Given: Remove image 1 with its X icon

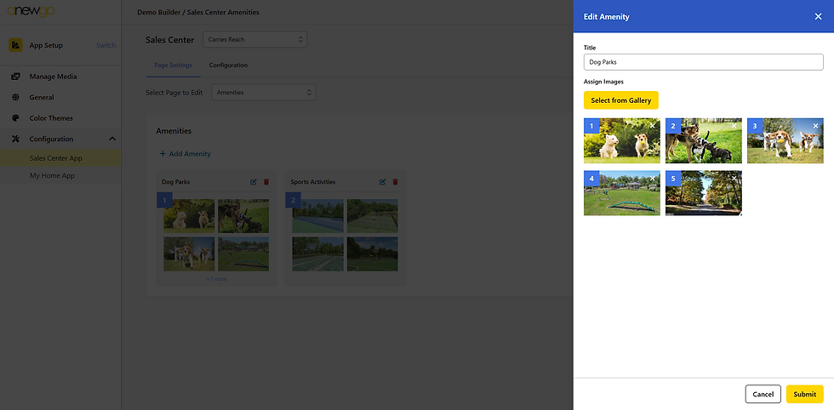Looking at the screenshot, I should pyautogui.click(x=653, y=126).
